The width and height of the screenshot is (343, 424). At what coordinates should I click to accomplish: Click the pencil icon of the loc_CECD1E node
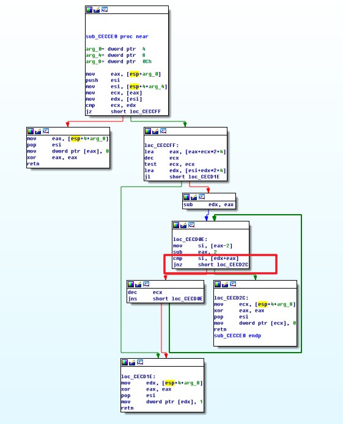click(132, 362)
